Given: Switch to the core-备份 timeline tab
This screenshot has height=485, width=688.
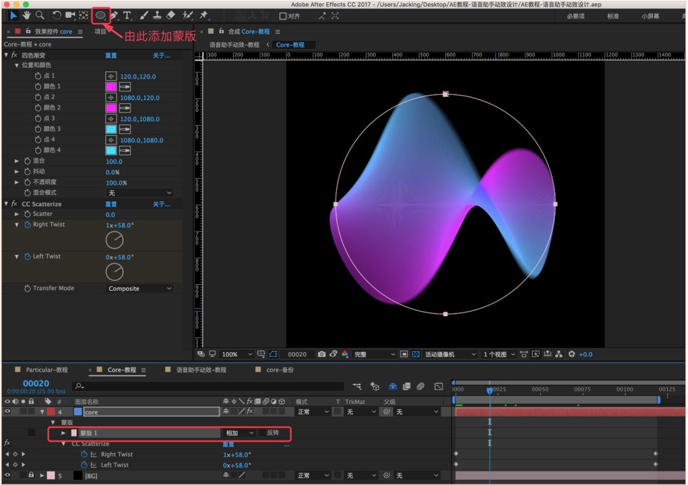Looking at the screenshot, I should tap(280, 370).
